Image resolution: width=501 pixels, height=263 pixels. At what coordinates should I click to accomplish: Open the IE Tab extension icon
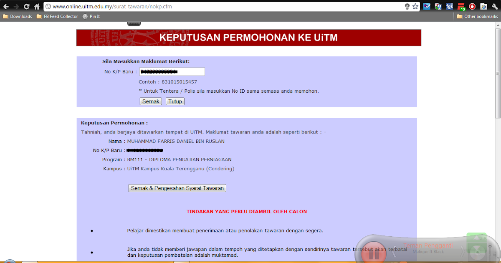click(483, 6)
